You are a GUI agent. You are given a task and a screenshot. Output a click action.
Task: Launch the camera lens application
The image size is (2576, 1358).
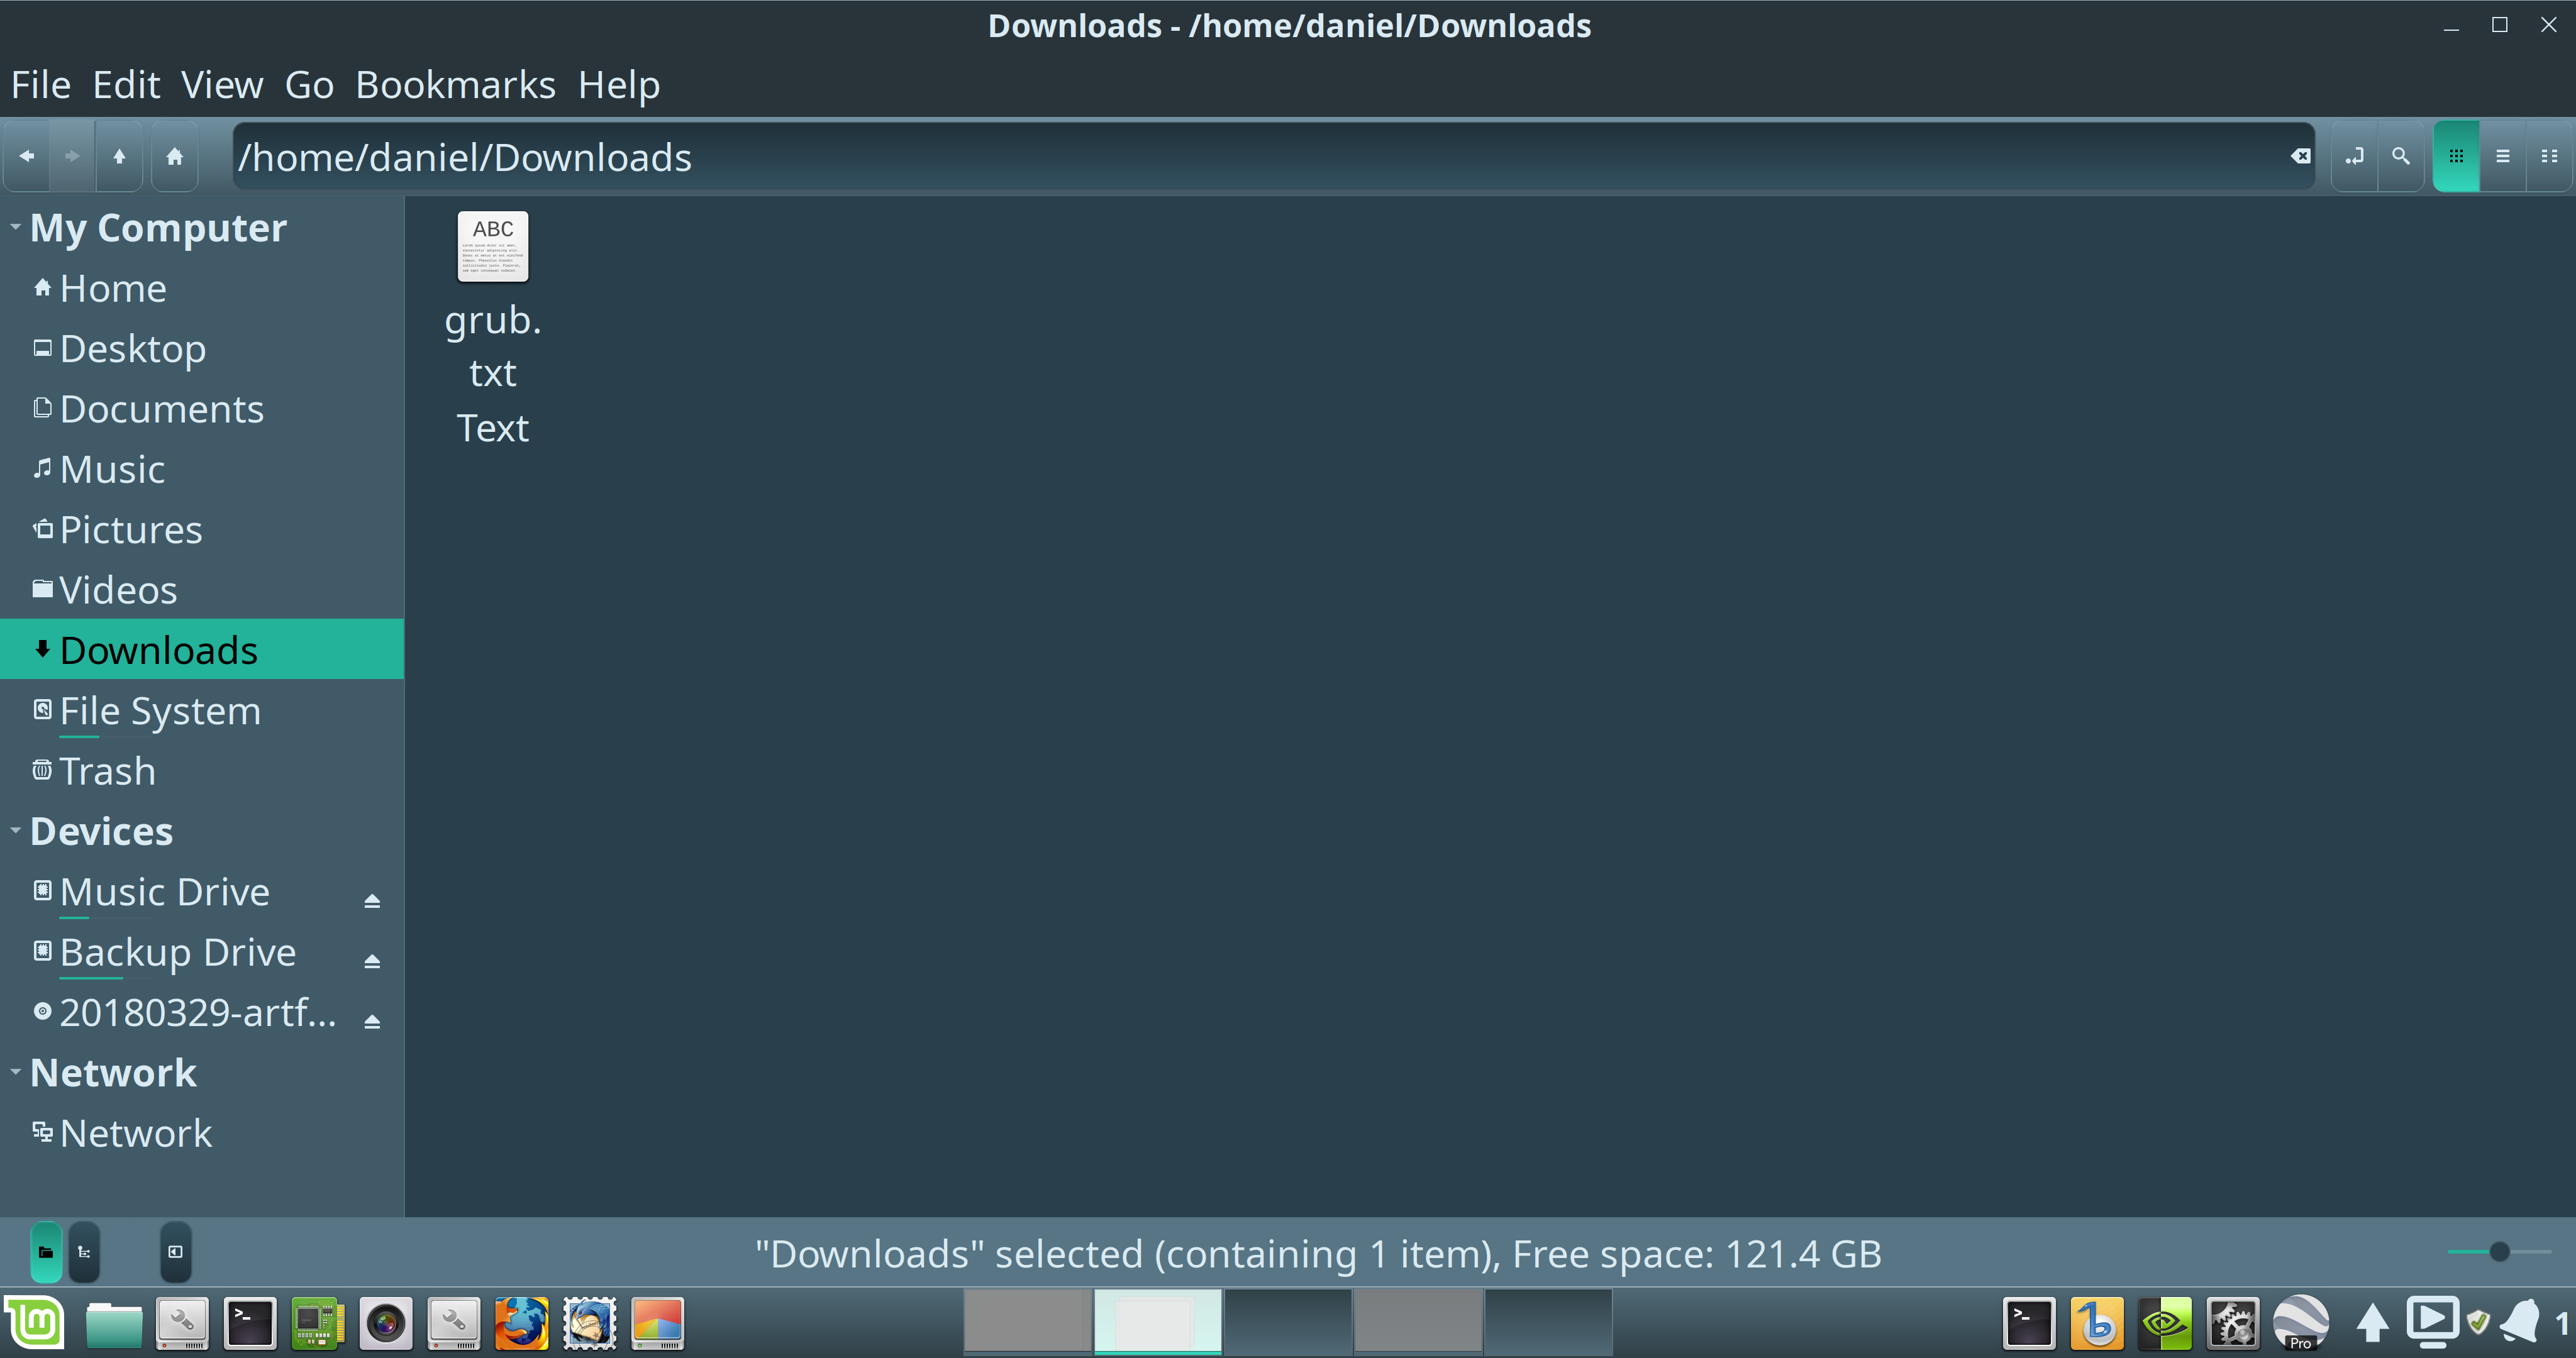coord(385,1323)
